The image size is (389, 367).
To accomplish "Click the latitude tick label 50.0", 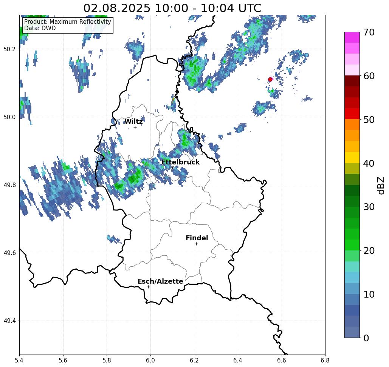I will (9, 117).
